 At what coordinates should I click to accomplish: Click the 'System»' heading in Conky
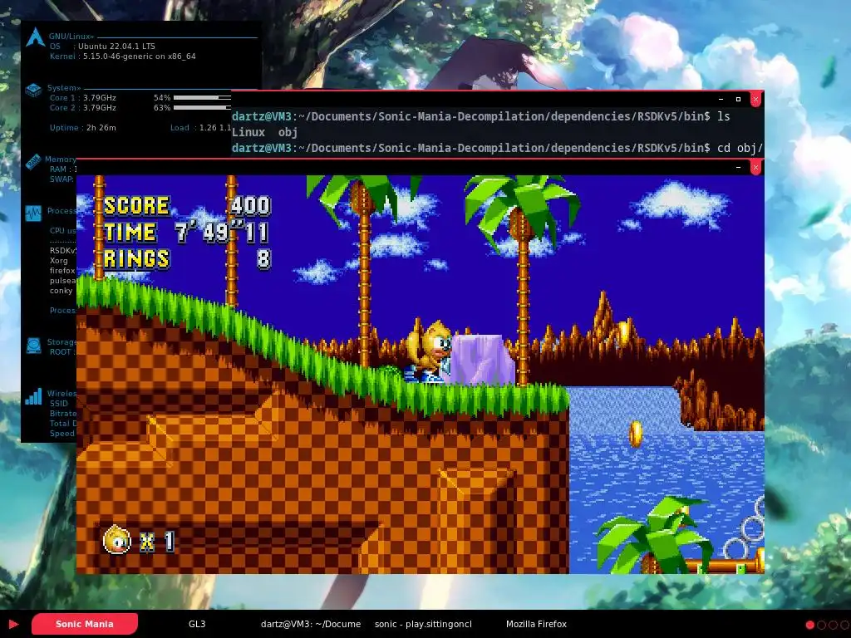[x=64, y=87]
